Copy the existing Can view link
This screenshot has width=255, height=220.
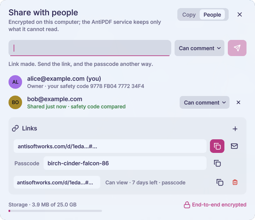pyautogui.click(x=220, y=182)
